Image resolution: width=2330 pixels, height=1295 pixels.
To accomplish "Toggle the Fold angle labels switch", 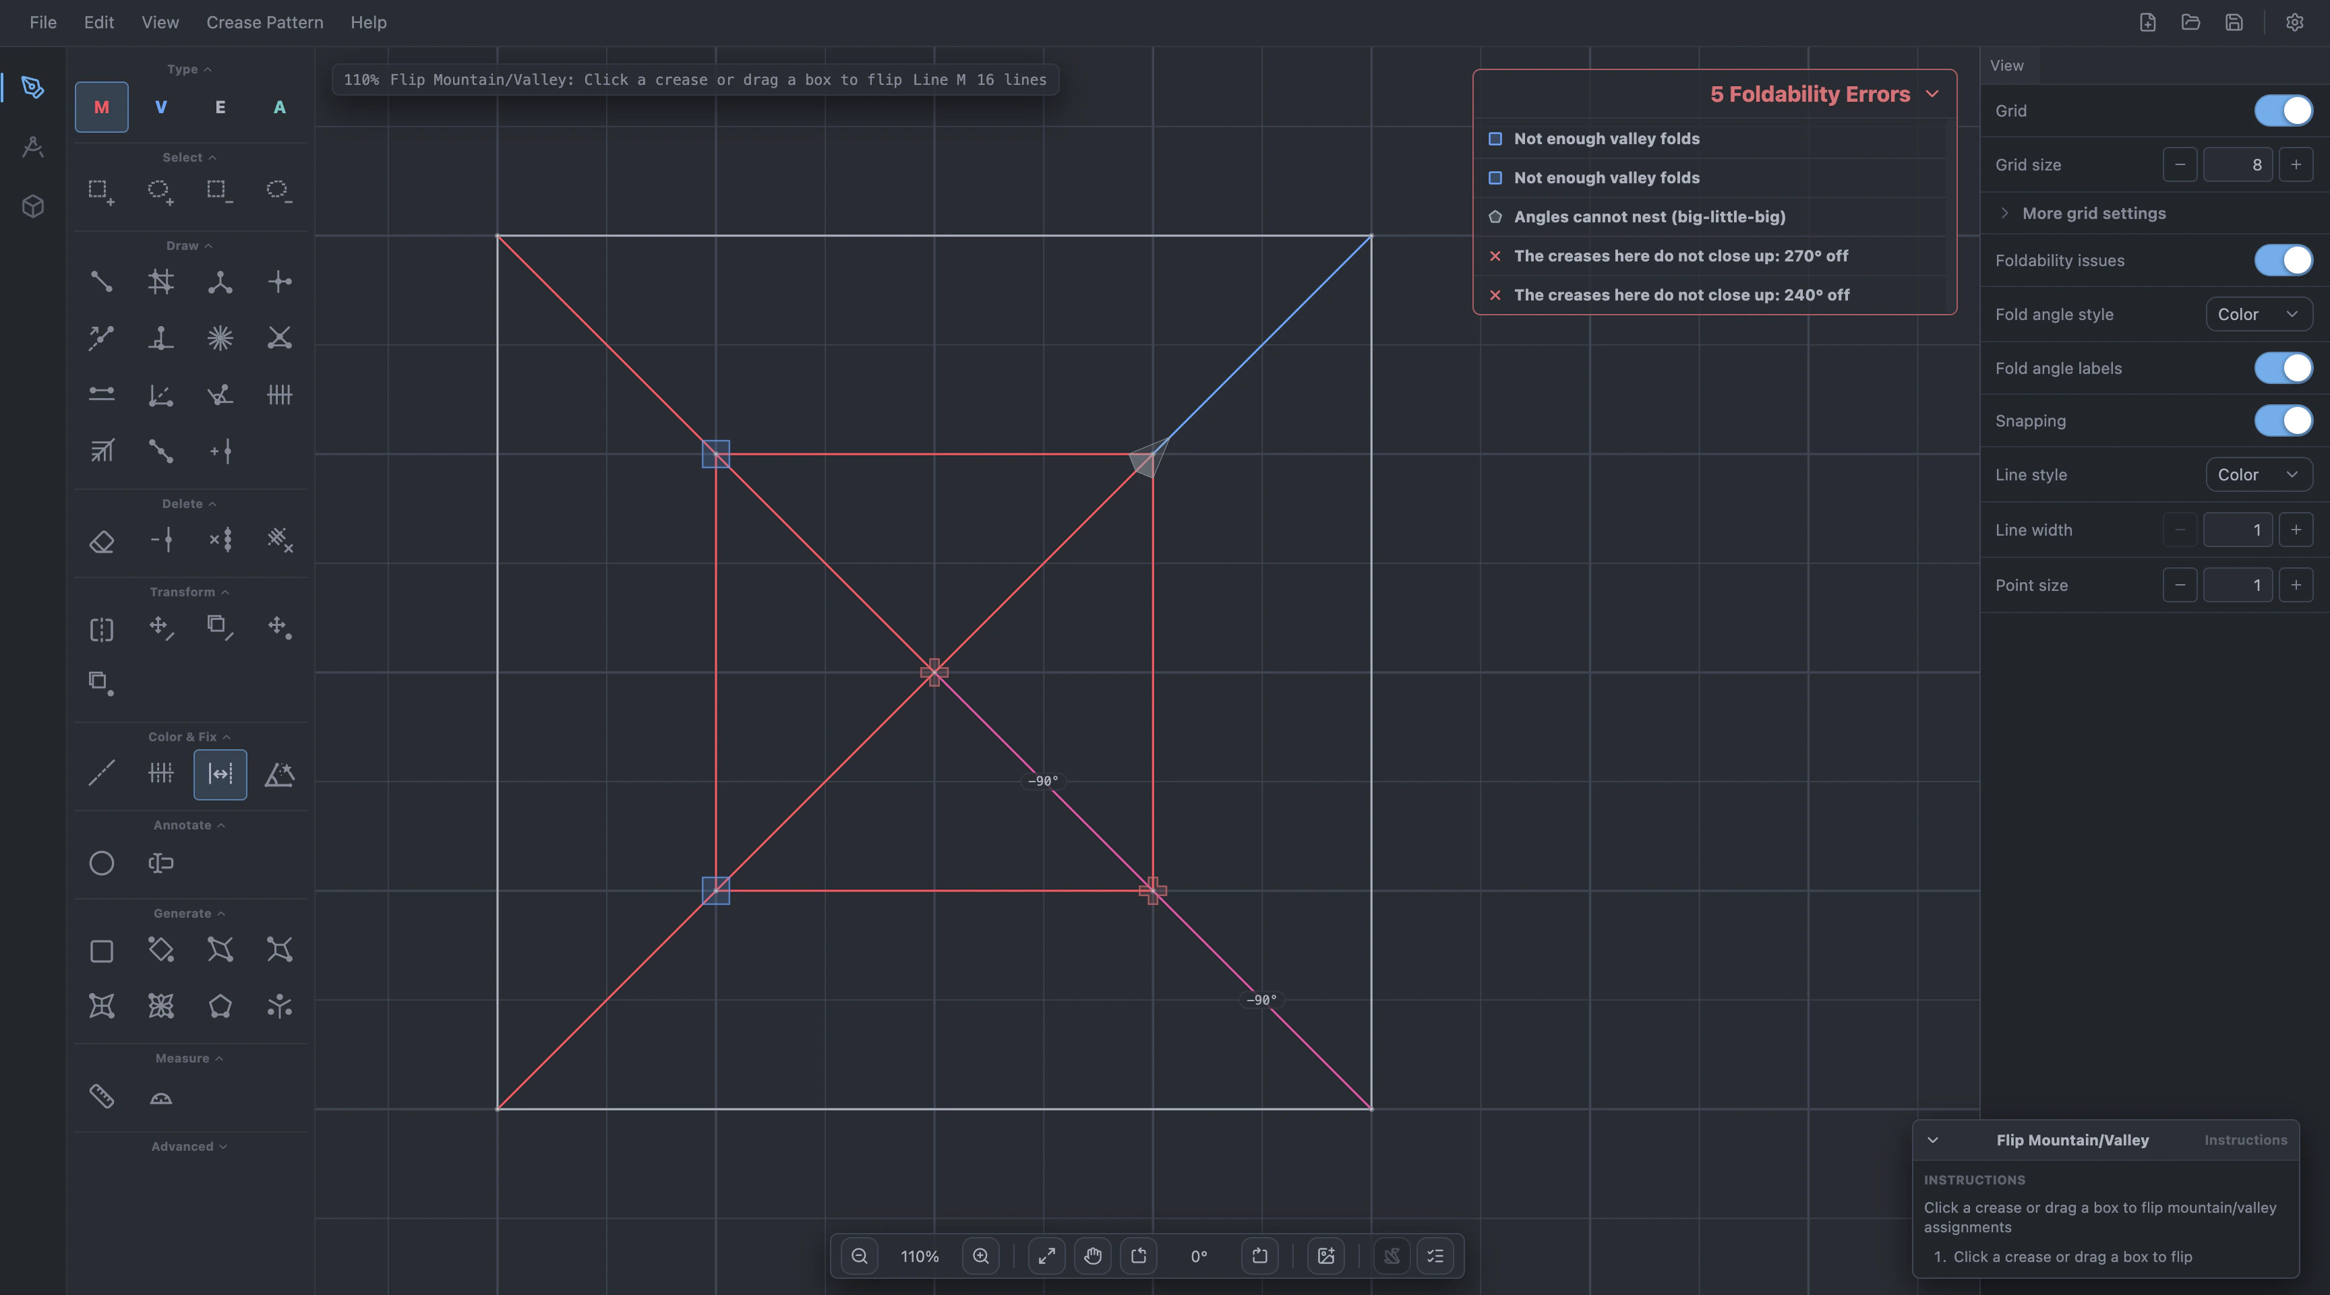I will coord(2283,368).
